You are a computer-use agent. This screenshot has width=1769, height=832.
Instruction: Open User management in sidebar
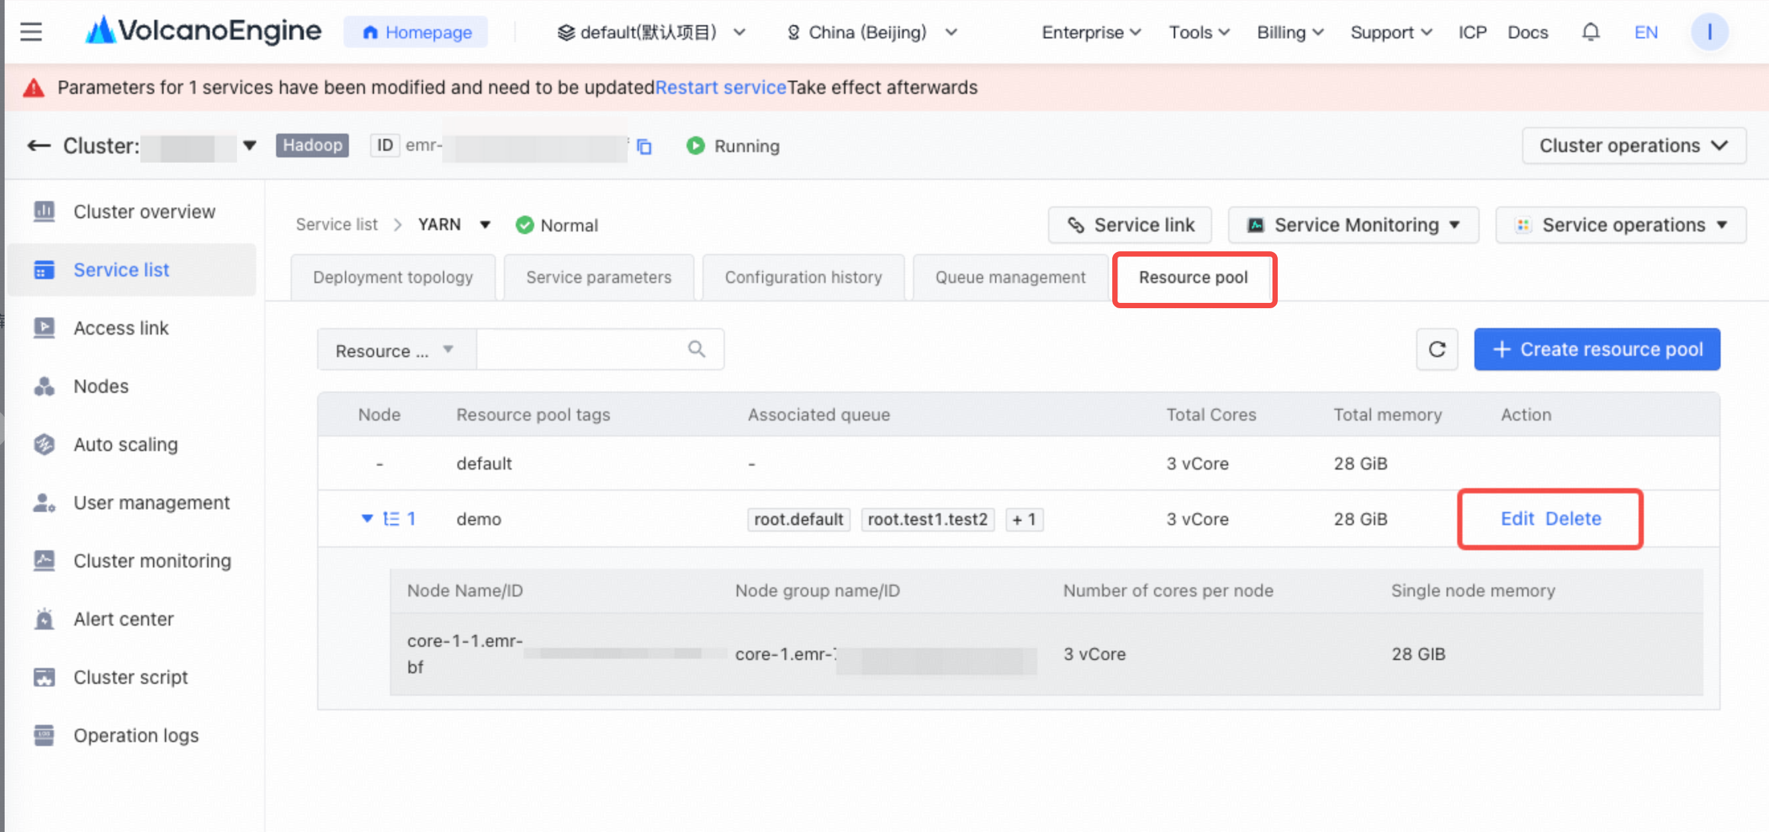pos(131,503)
